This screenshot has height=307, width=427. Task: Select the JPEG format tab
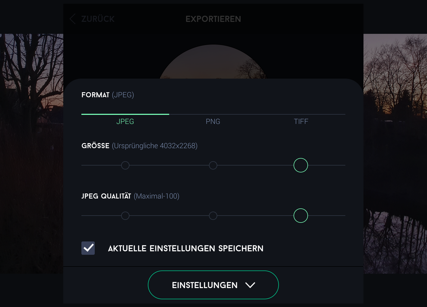tap(125, 122)
